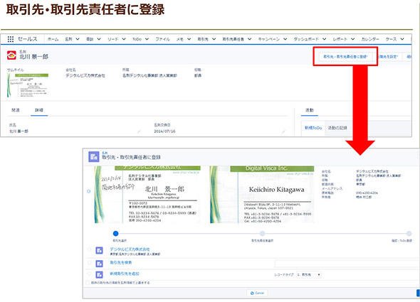Click the purple icon in the registration dialog header
The image size is (420, 302).
click(x=94, y=157)
